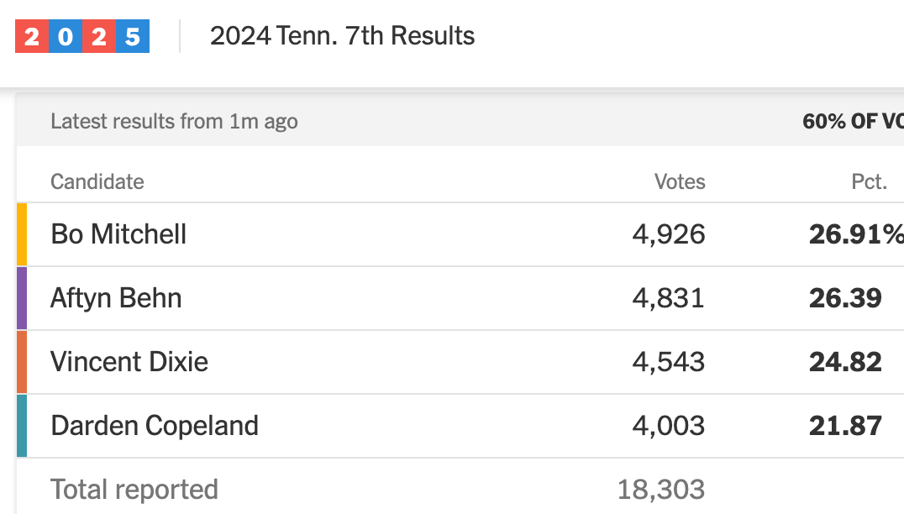Select the Vincent Dixie candidate name
Image resolution: width=904 pixels, height=514 pixels.
click(x=129, y=362)
